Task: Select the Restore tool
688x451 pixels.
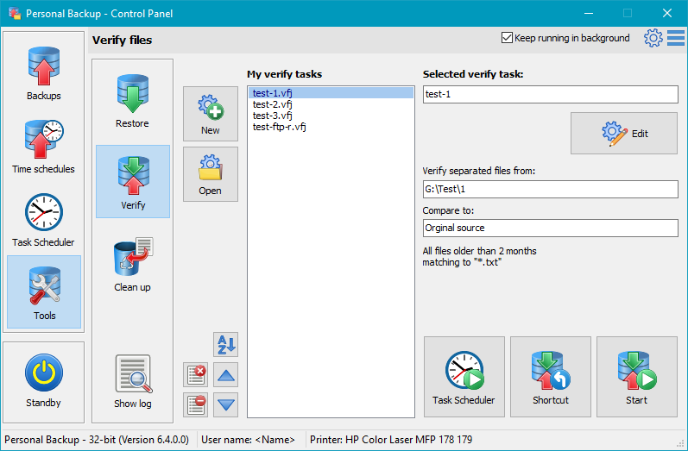Action: (132, 101)
